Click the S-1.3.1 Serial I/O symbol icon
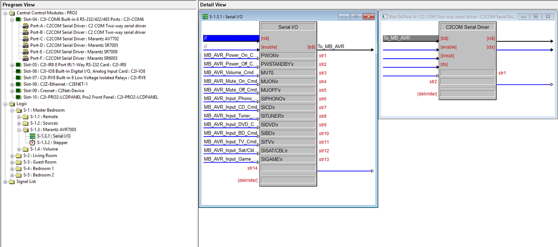Image resolution: width=558 pixels, height=247 pixels. tap(33, 136)
